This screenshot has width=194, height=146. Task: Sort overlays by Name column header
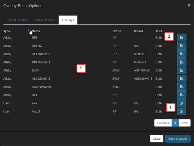click(x=36, y=31)
